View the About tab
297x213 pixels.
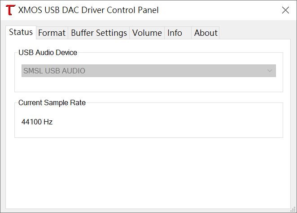pyautogui.click(x=205, y=33)
